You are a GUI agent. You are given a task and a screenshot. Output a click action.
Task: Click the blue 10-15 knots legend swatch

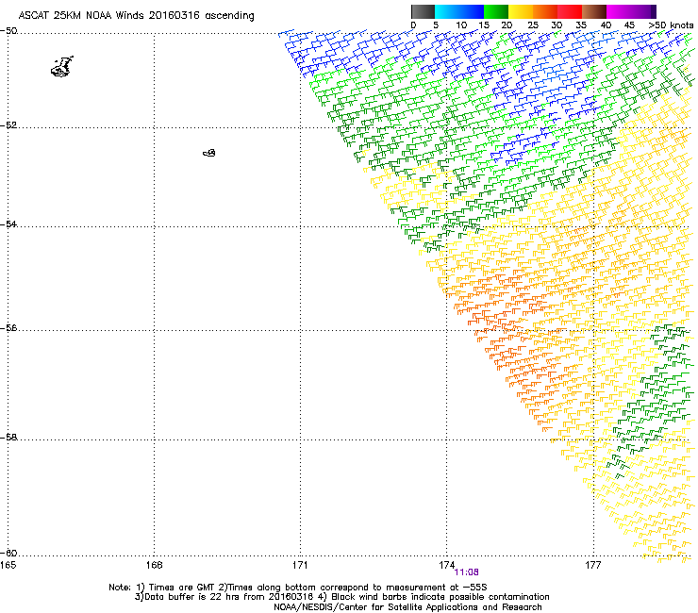(472, 11)
